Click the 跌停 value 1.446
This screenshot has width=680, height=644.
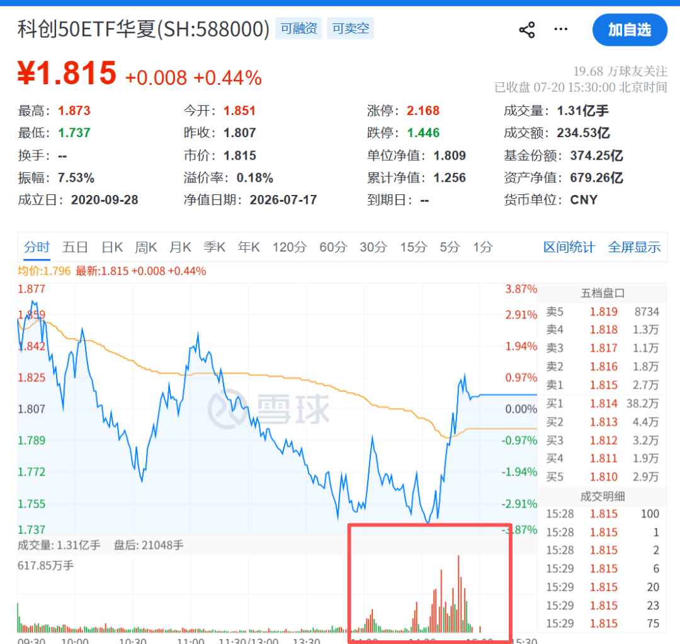[x=423, y=133]
